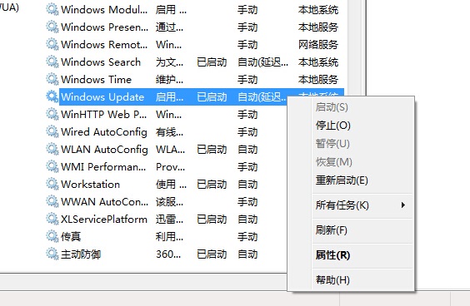Click 该服... description of WWAN AutoCon...

169,201
